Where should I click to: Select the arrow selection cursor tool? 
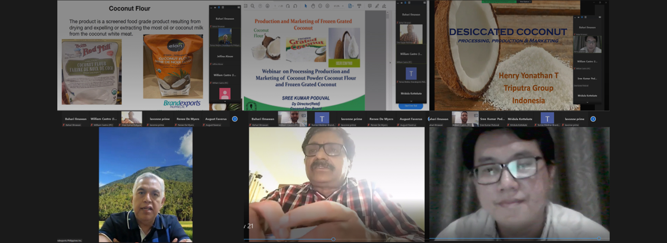click(x=306, y=6)
